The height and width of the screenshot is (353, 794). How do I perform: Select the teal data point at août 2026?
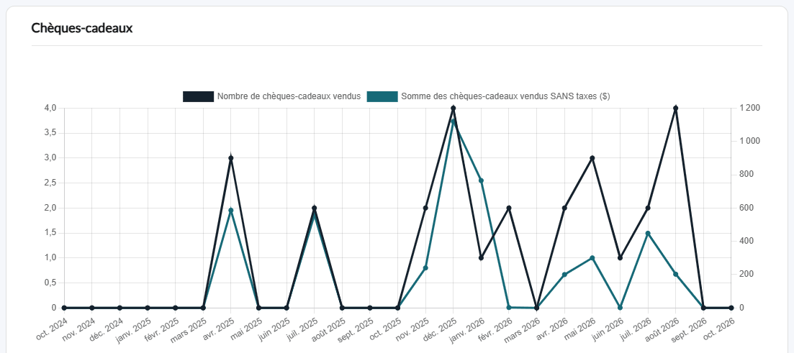click(675, 274)
